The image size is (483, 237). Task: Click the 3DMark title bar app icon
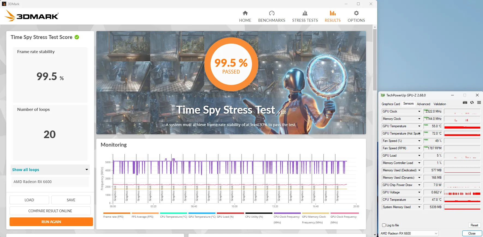pos(4,4)
